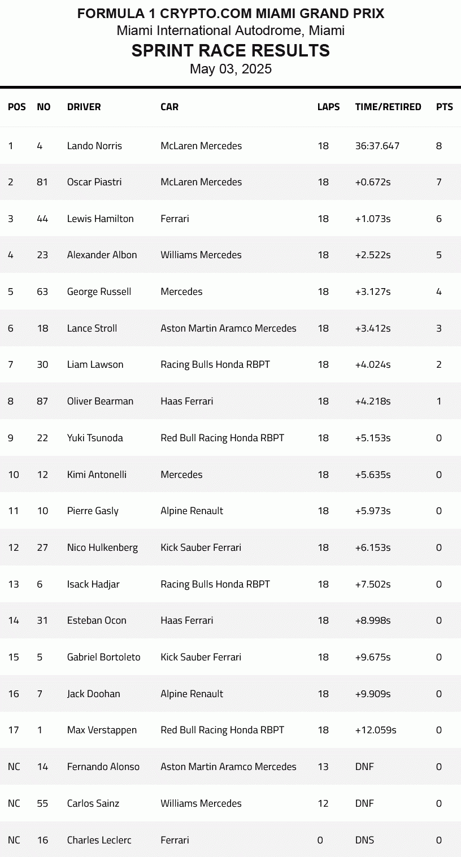Click Alexander Albon's name
Image resolution: width=461 pixels, height=857 pixels.
[x=102, y=255]
